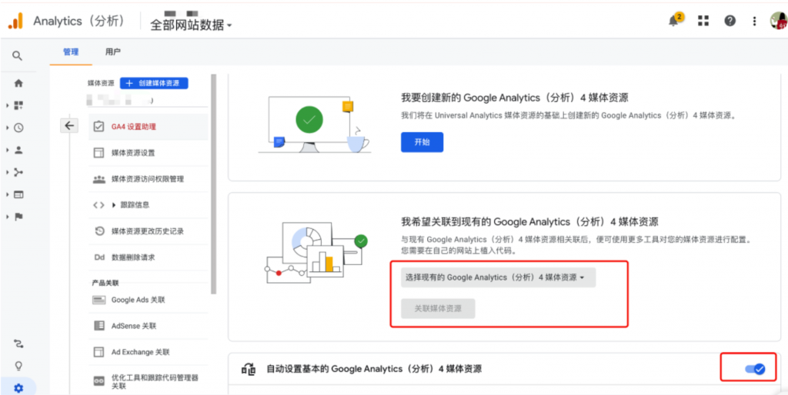Expand the 全部网站数据 account selector
Screen dimensions: 788x395
[192, 25]
